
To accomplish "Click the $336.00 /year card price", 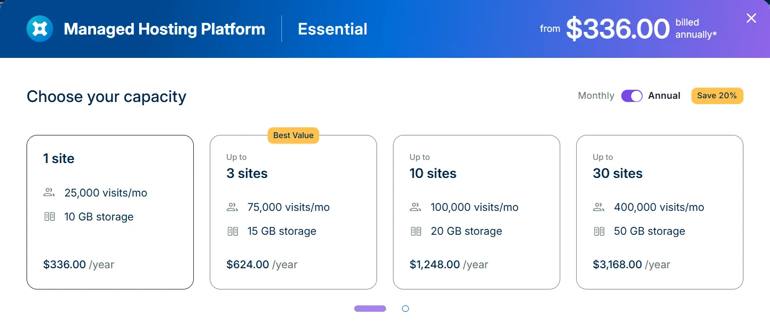I will click(79, 265).
